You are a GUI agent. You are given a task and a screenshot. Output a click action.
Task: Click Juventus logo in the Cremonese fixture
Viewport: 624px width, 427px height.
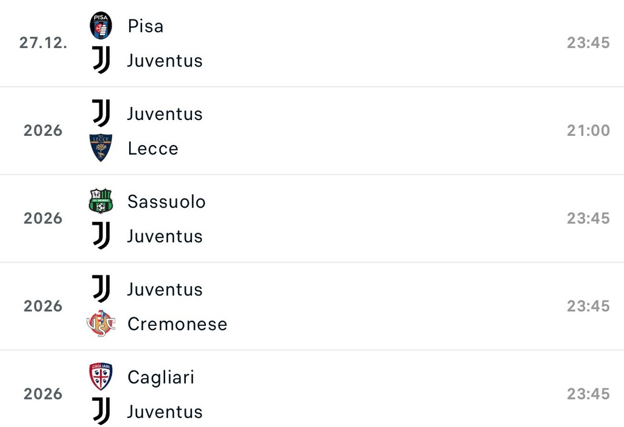(101, 289)
